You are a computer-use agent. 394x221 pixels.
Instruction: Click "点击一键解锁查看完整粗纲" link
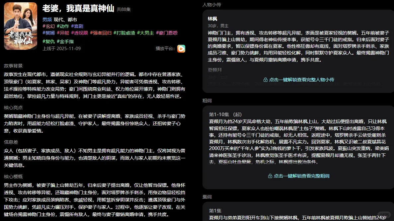pos(302,176)
